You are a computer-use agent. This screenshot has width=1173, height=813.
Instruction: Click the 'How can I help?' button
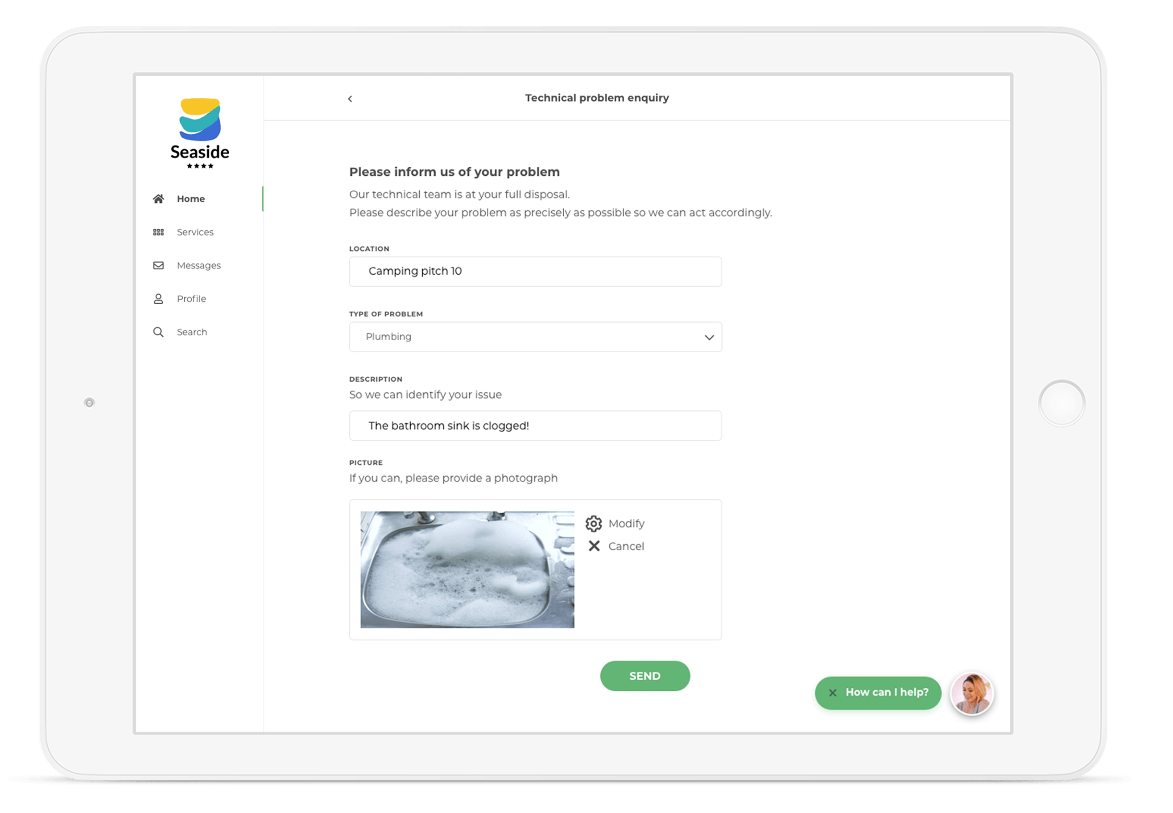[x=878, y=693]
